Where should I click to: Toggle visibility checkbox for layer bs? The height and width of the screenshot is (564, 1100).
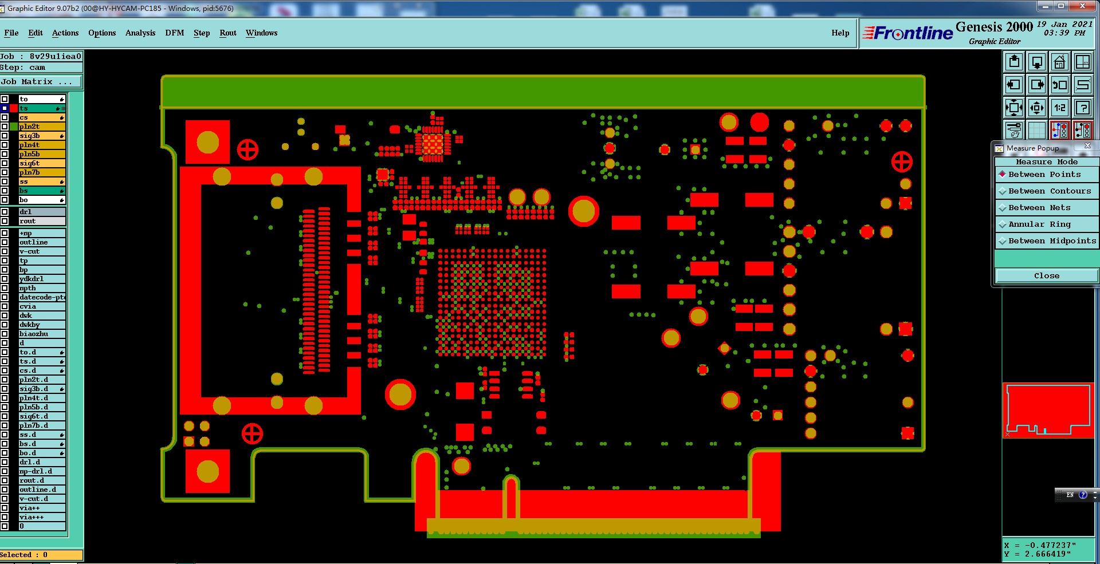pyautogui.click(x=5, y=191)
